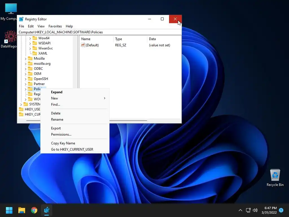289x217 pixels.
Task: Expand the WwanSvc key
Action: tap(30, 49)
